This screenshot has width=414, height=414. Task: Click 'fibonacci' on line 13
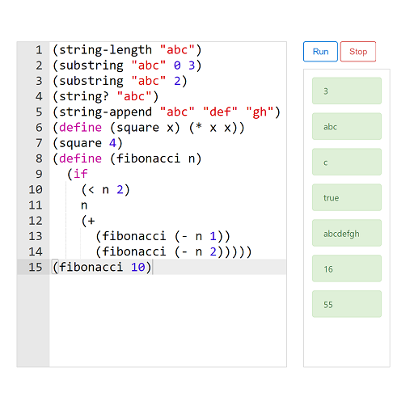pos(134,236)
